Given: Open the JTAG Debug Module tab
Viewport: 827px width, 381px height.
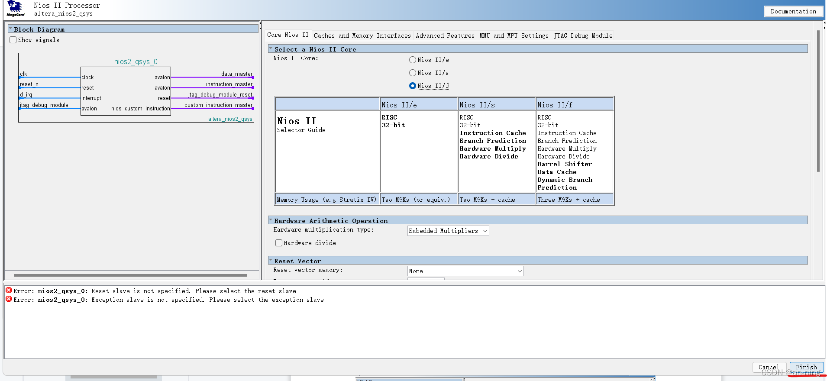Looking at the screenshot, I should pyautogui.click(x=583, y=36).
